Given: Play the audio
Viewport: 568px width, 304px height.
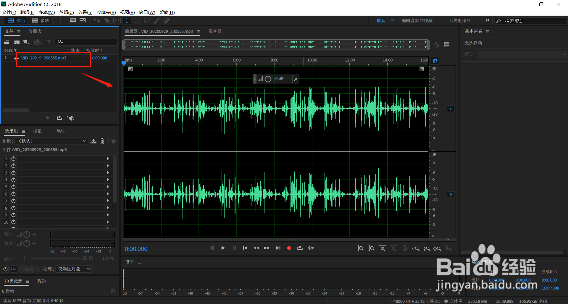Looking at the screenshot, I should (223, 248).
